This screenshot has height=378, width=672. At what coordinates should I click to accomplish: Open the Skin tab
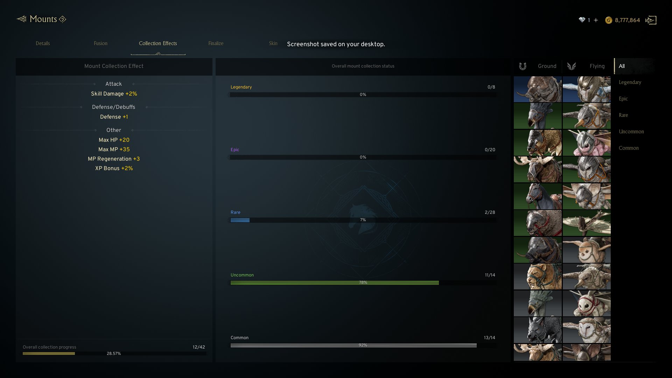pos(273,43)
